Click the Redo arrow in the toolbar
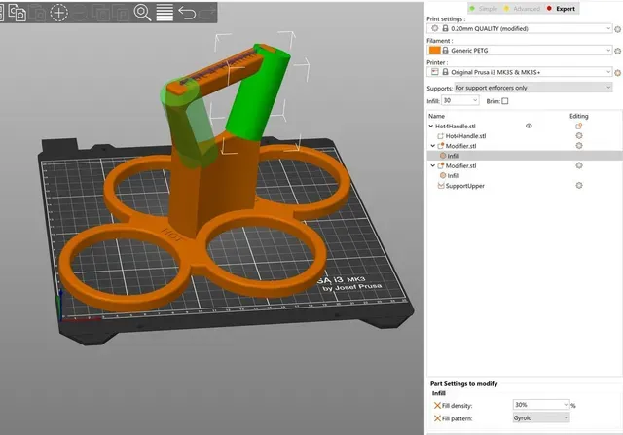 [x=207, y=13]
